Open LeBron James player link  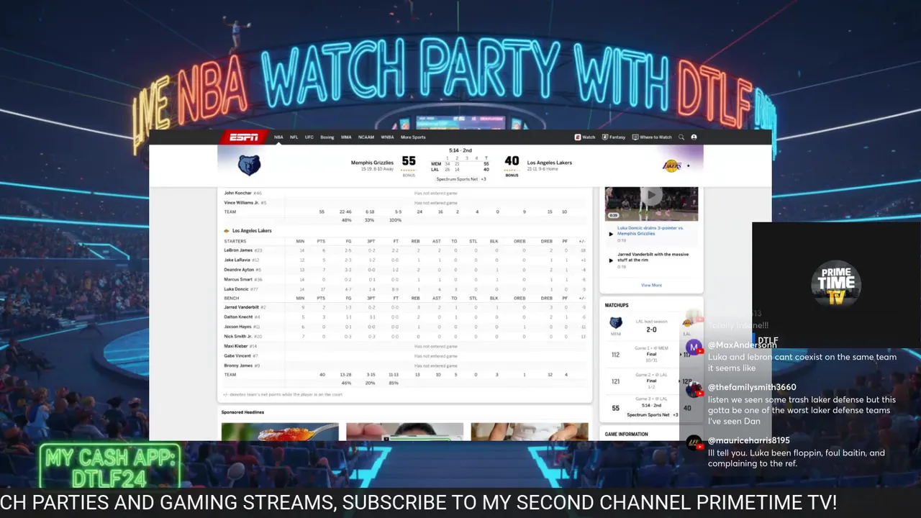point(238,250)
